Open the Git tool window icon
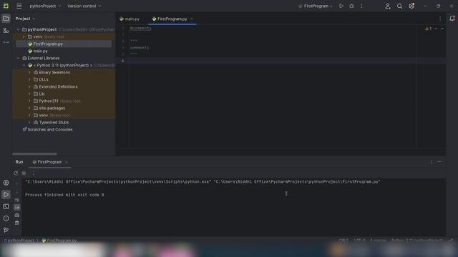The image size is (458, 257). [6, 230]
